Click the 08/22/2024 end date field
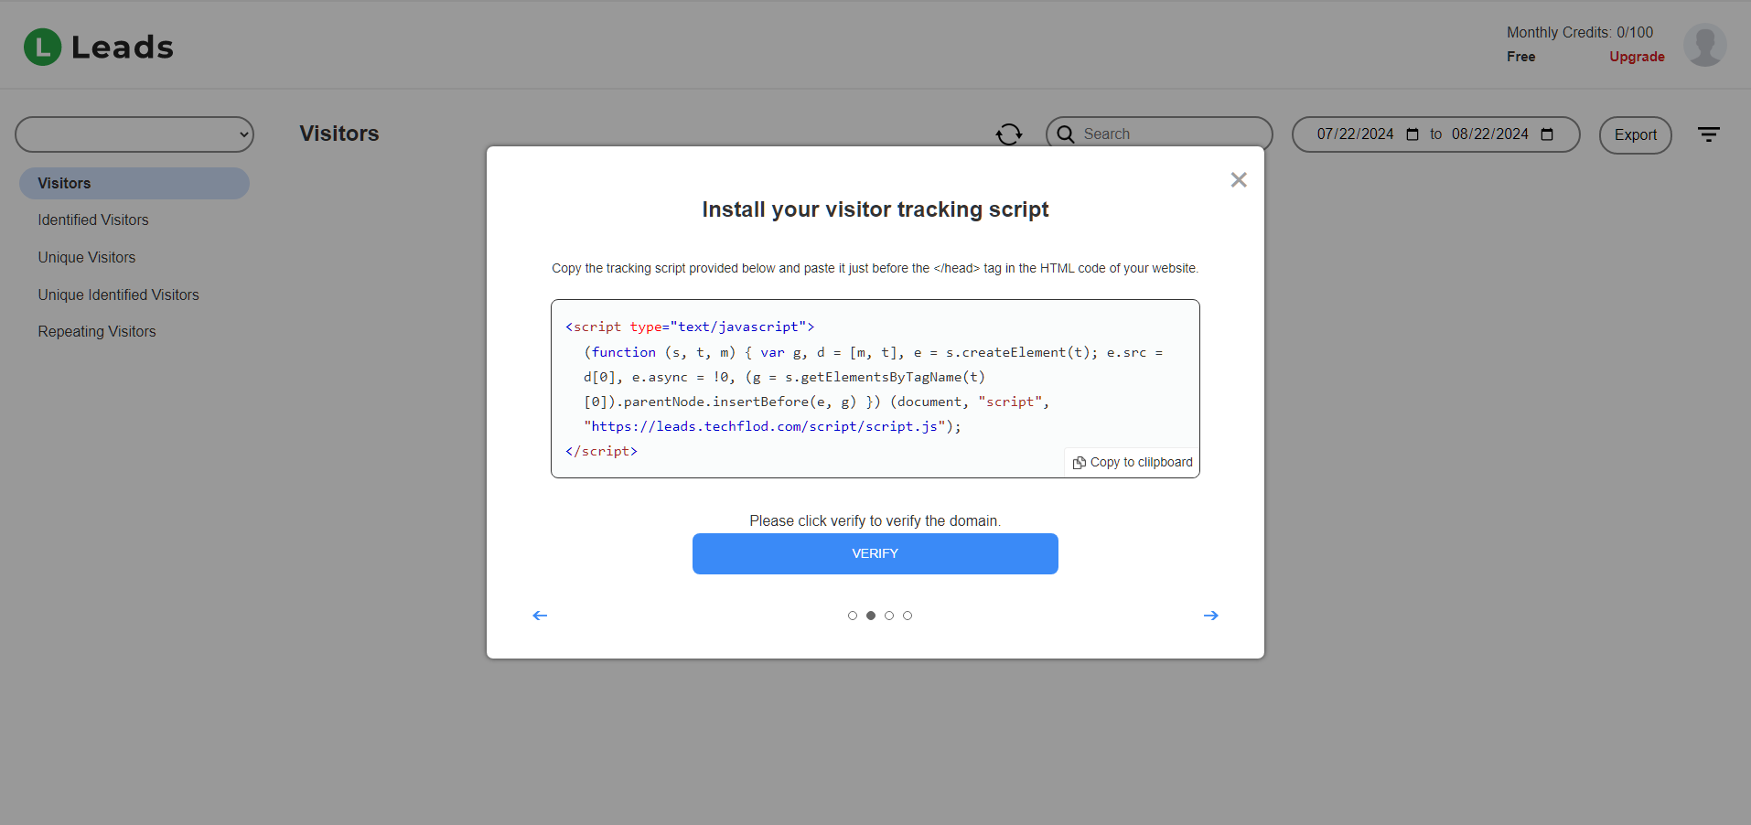The height and width of the screenshot is (825, 1751). tap(1490, 134)
